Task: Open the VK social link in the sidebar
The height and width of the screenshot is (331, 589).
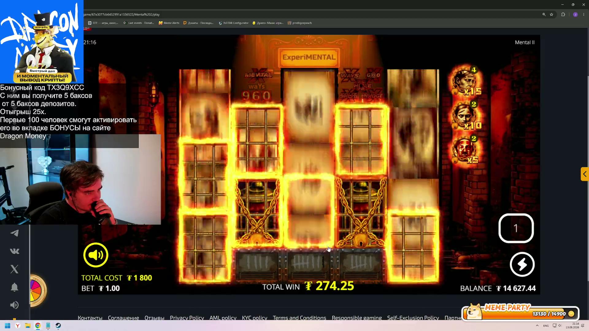Action: click(x=14, y=251)
